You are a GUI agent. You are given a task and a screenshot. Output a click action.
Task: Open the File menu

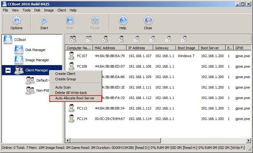point(5,10)
